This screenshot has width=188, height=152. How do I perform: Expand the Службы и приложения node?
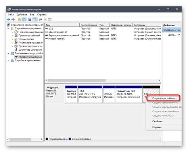[x=8, y=61]
